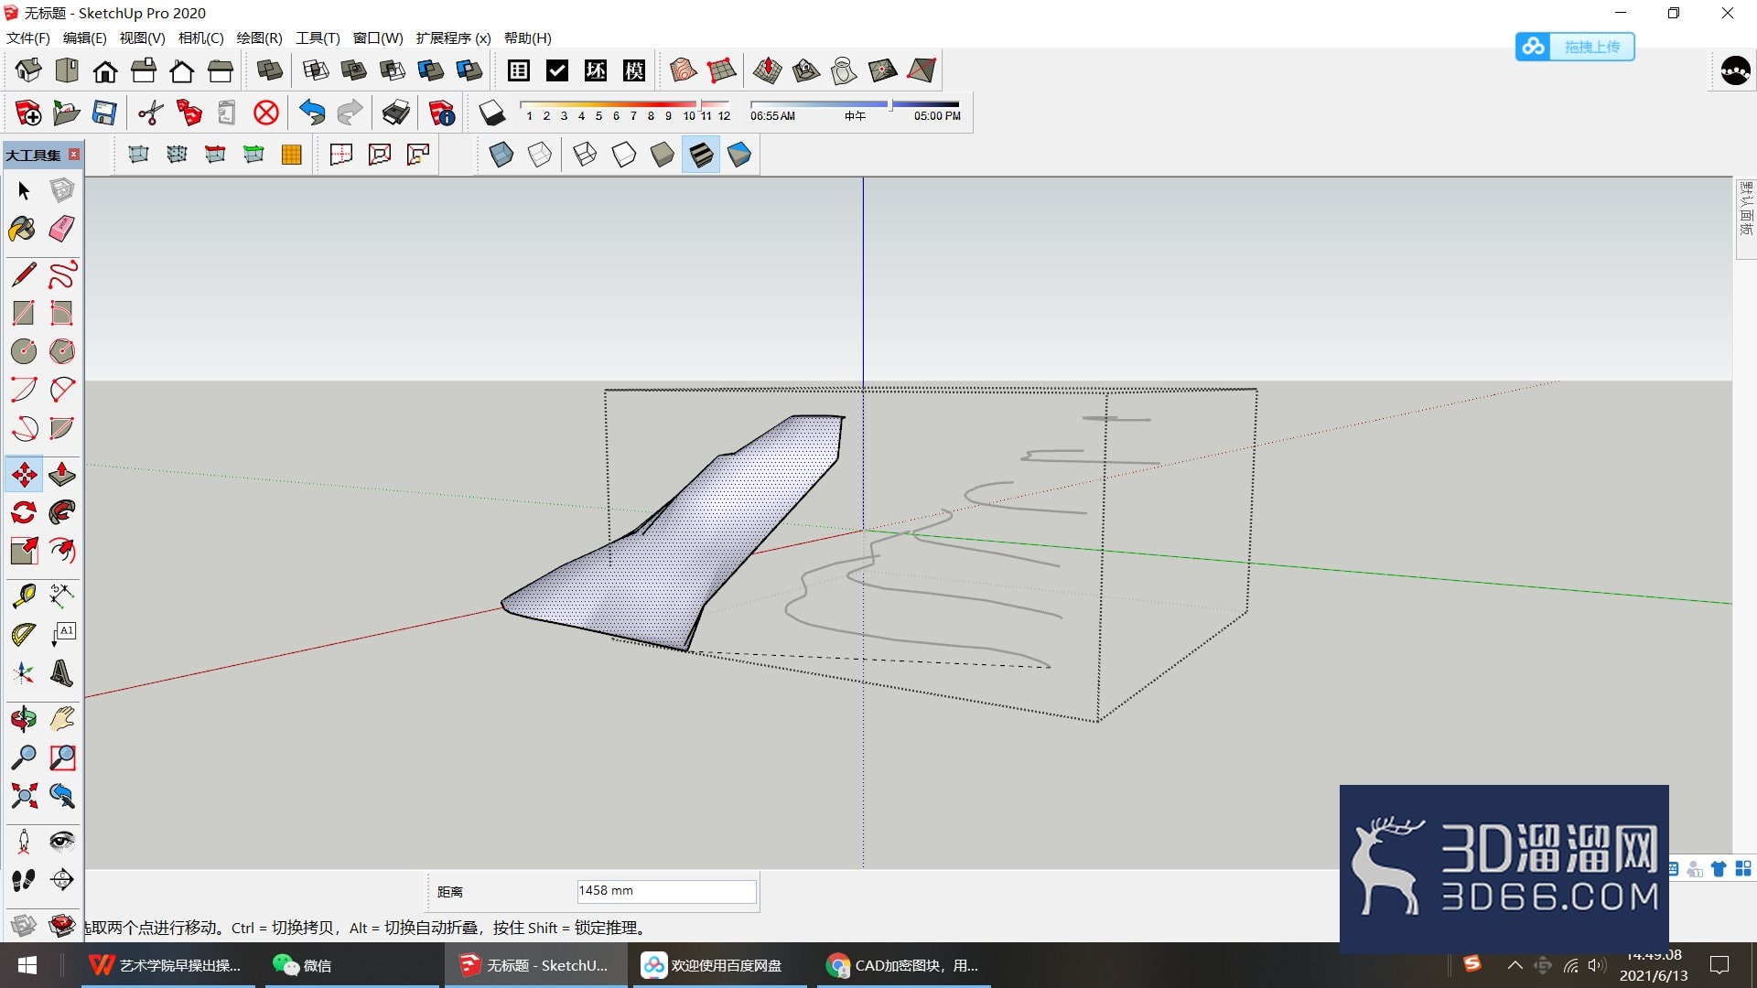Pick the Tape Measure tool
Viewport: 1757px width, 988px height.
24,596
